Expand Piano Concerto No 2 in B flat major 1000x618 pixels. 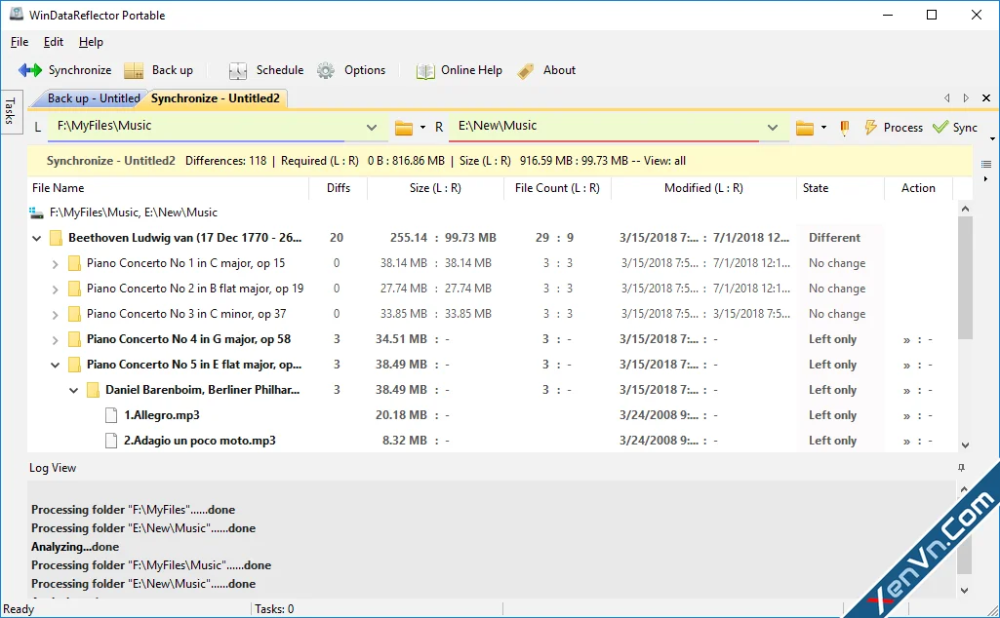tap(55, 290)
